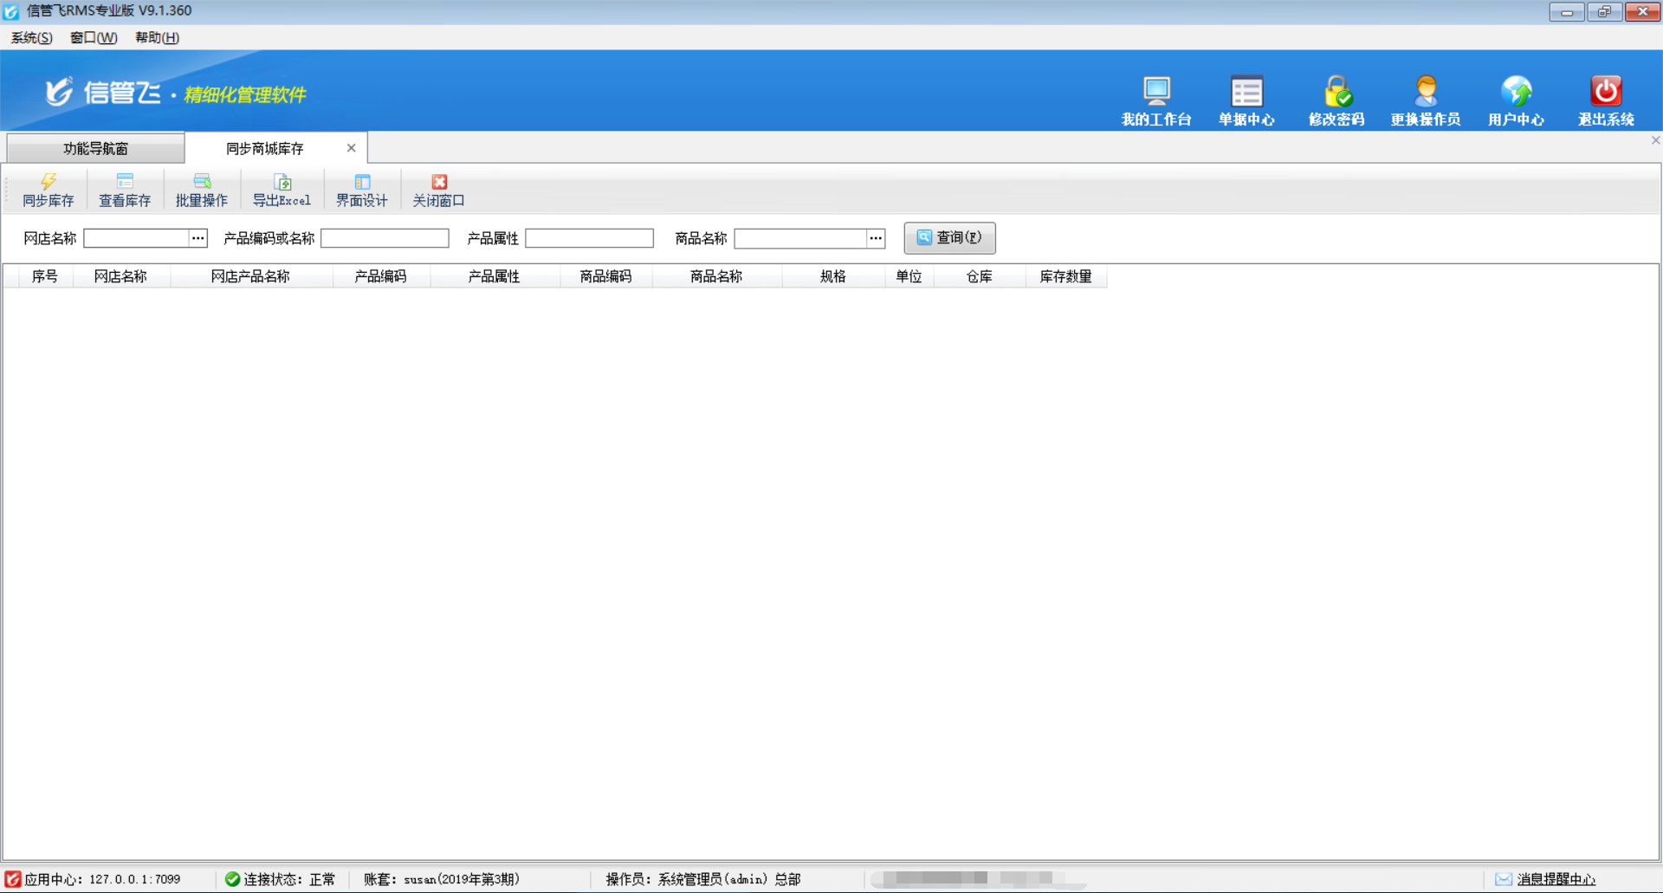Click the 同步库存 lightning icon
Screen dimensions: 1663x893
click(49, 182)
